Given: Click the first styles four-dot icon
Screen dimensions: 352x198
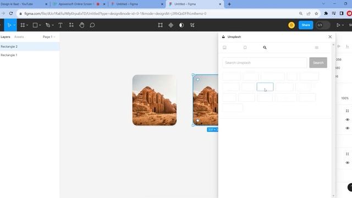Looking at the screenshot, I should (x=347, y=111).
